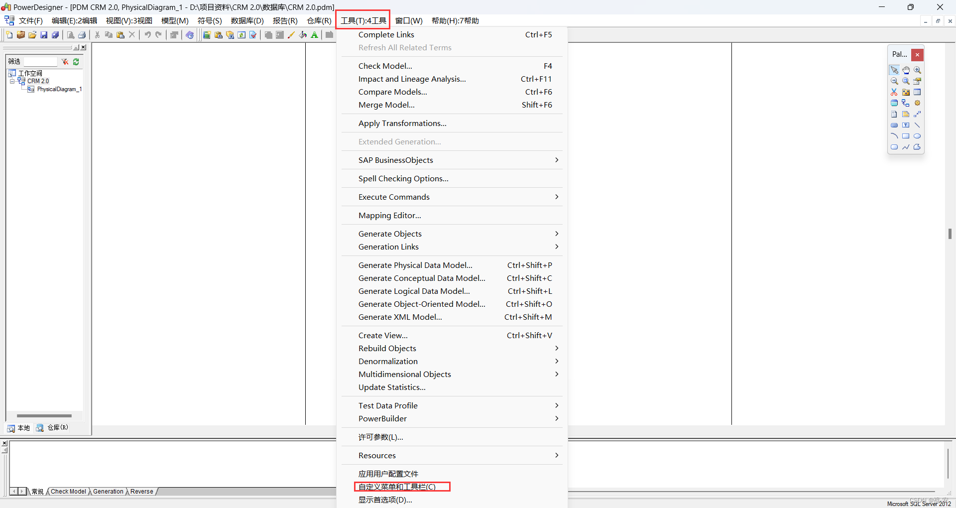Select the Table tool in the Palette
This screenshot has height=508, width=956.
(x=917, y=92)
